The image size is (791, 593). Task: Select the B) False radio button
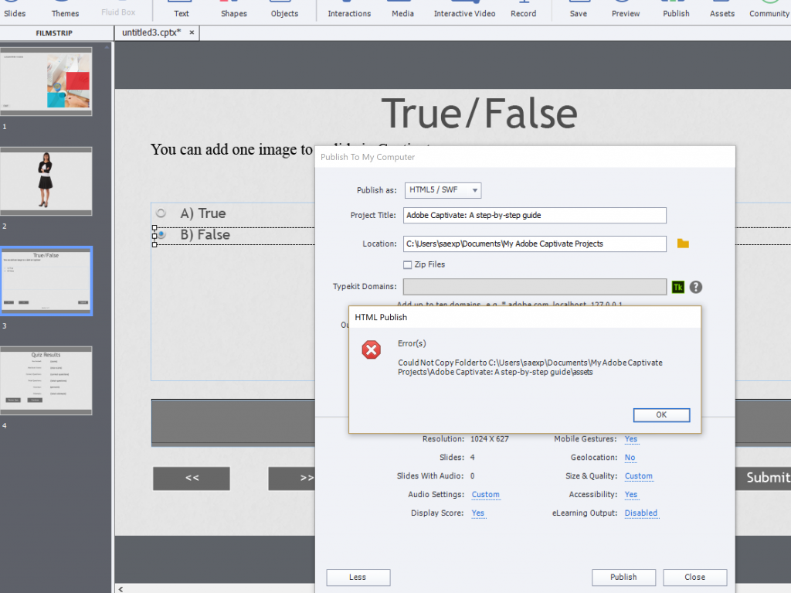point(161,234)
